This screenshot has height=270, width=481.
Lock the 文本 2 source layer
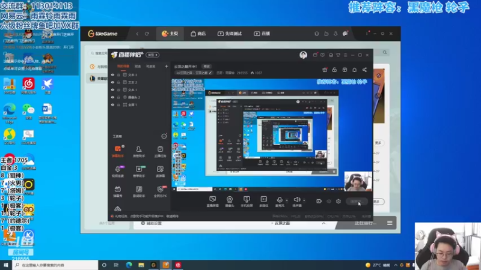point(118,82)
